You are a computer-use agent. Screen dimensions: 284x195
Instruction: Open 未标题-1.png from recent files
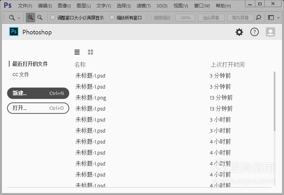[91, 98]
